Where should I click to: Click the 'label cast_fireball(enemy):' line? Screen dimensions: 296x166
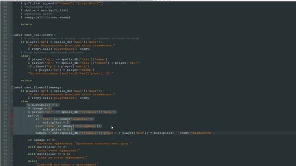(x=38, y=87)
